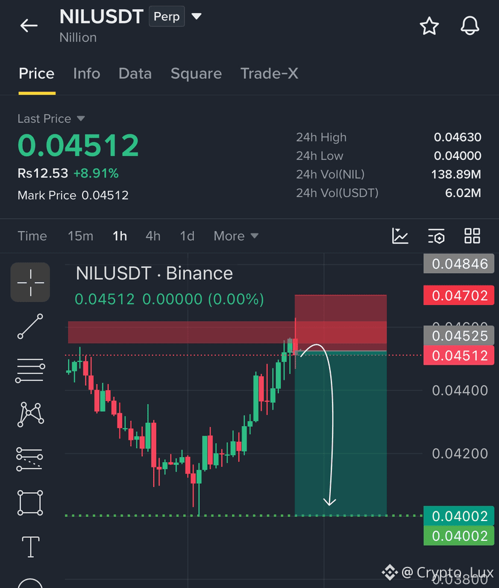This screenshot has height=588, width=499.
Task: Click the Rs12.53 converted price
Action: [x=43, y=173]
